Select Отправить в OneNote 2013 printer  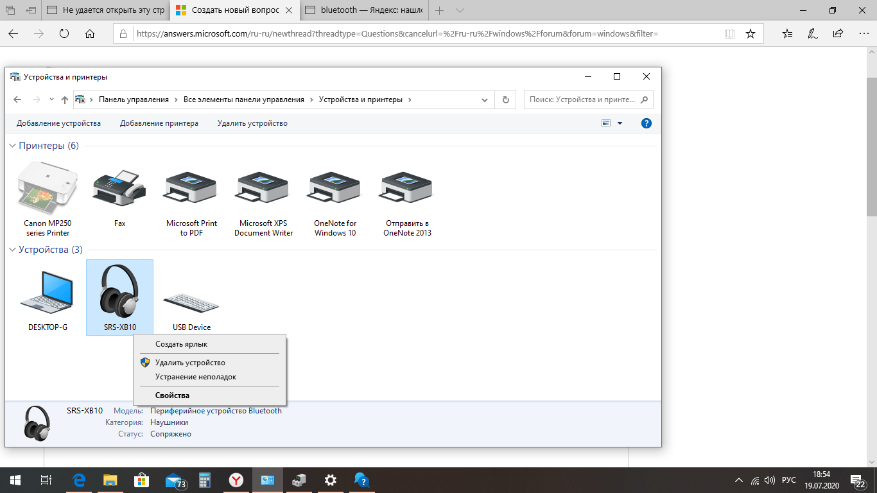tap(407, 187)
